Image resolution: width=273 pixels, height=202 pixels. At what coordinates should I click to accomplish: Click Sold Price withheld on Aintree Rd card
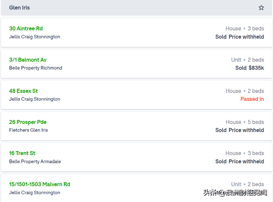pos(239,37)
